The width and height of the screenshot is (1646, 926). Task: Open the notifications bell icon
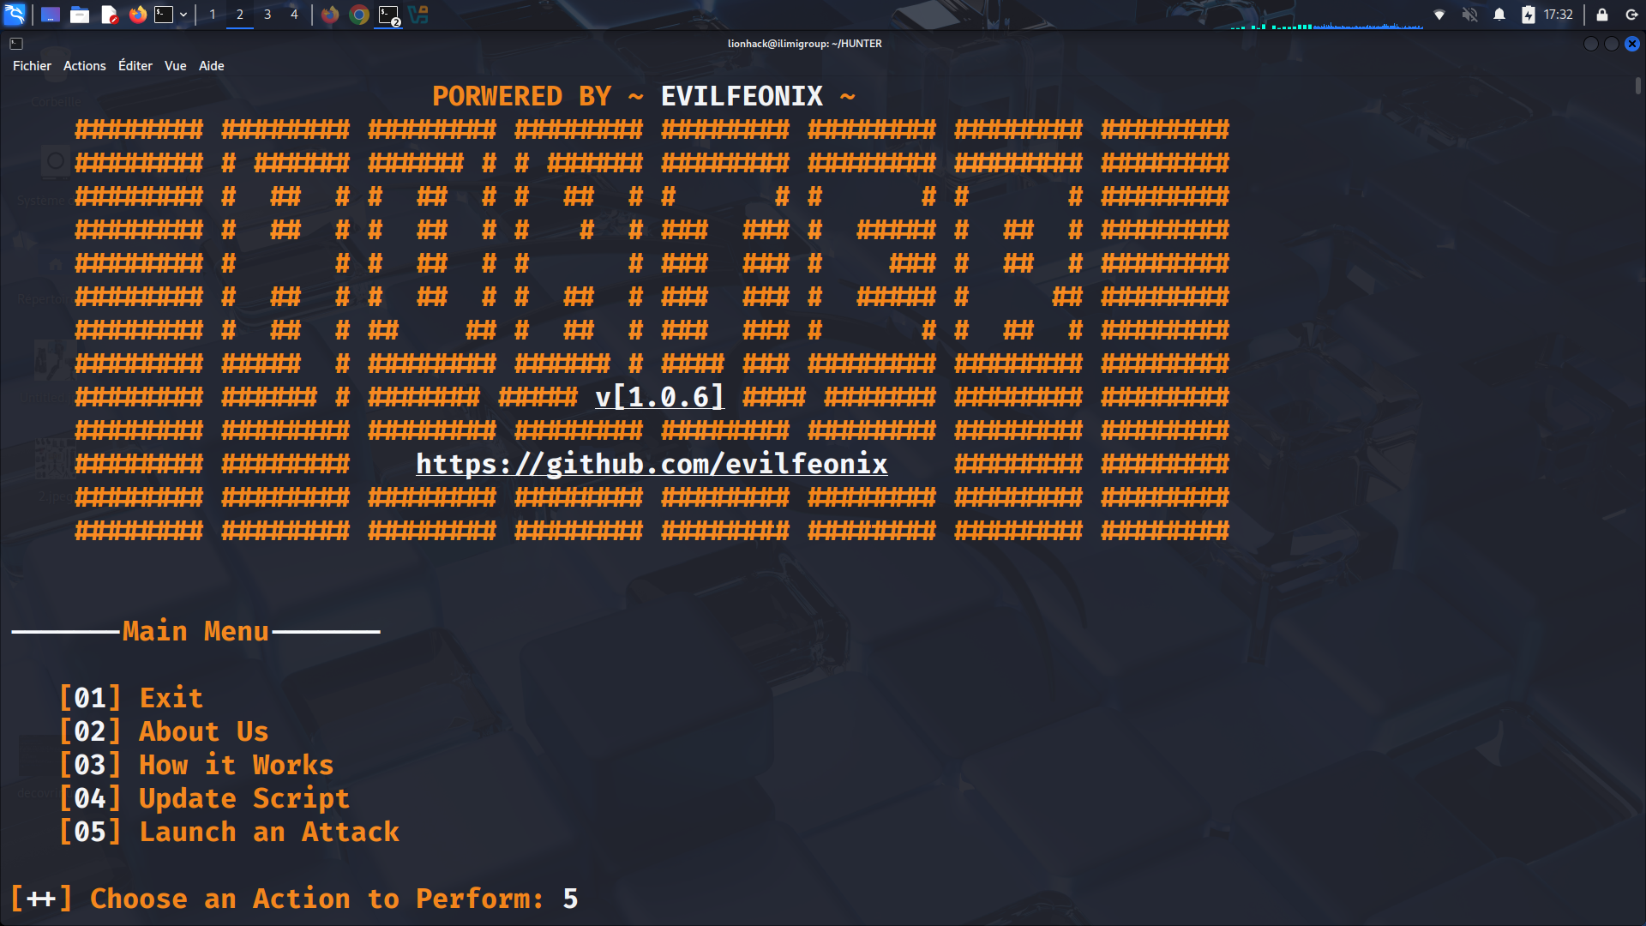point(1499,15)
